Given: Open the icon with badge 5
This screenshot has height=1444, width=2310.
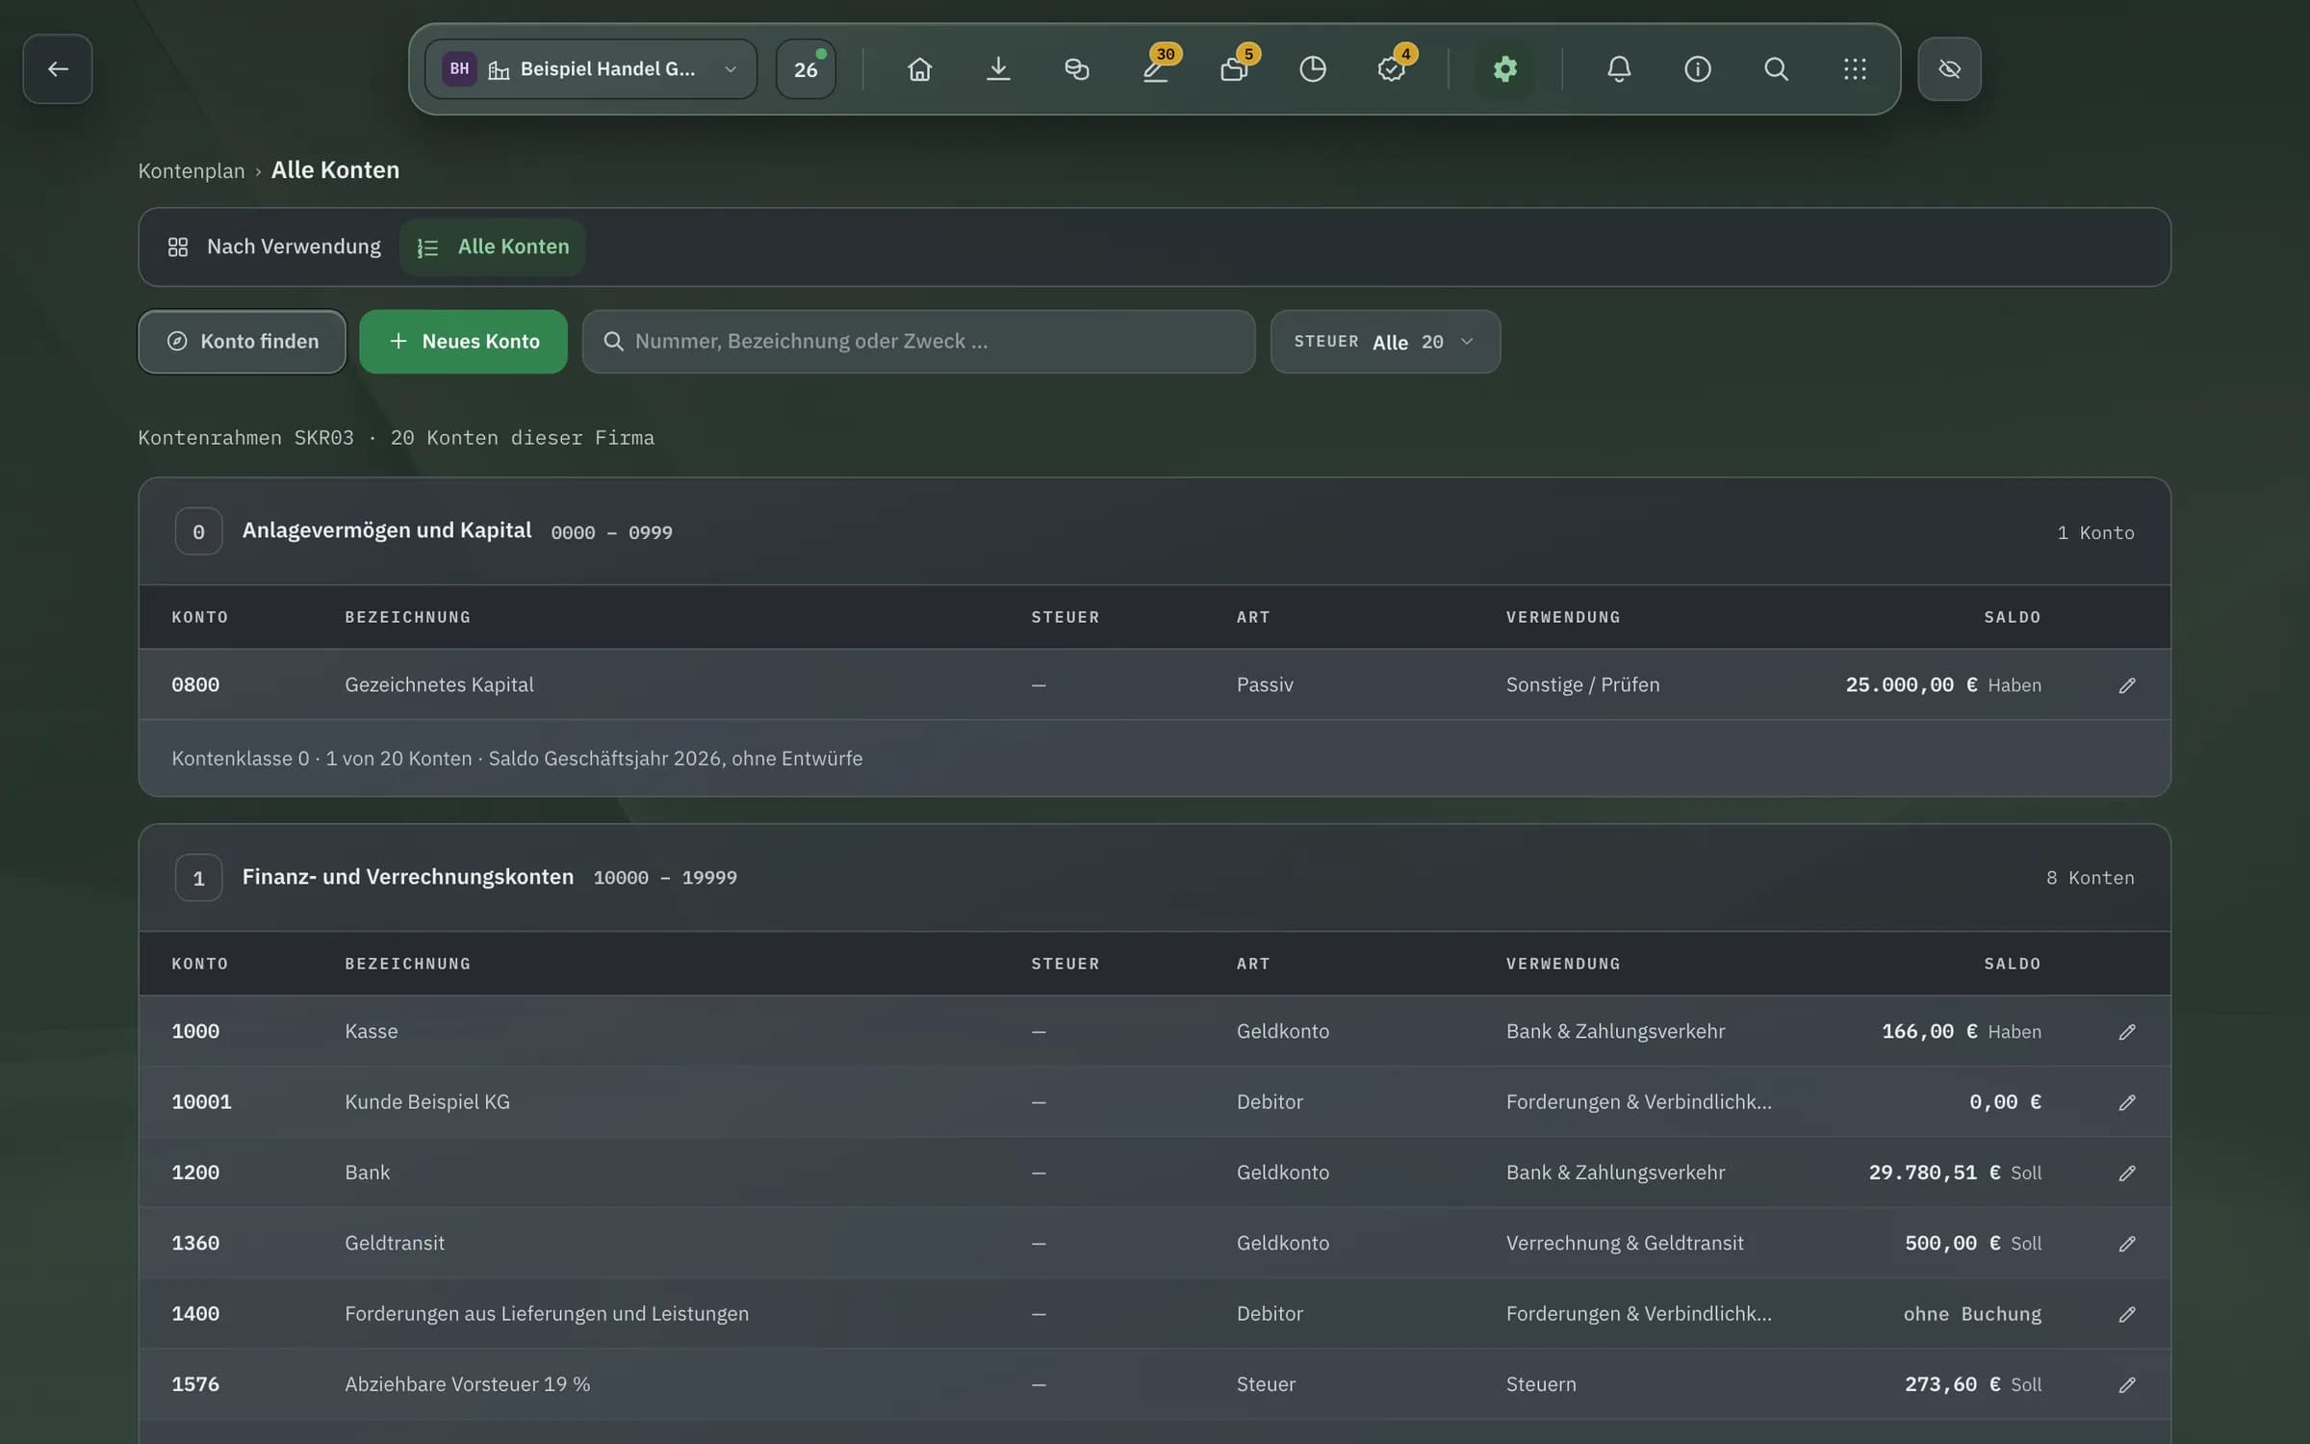Looking at the screenshot, I should [x=1234, y=68].
